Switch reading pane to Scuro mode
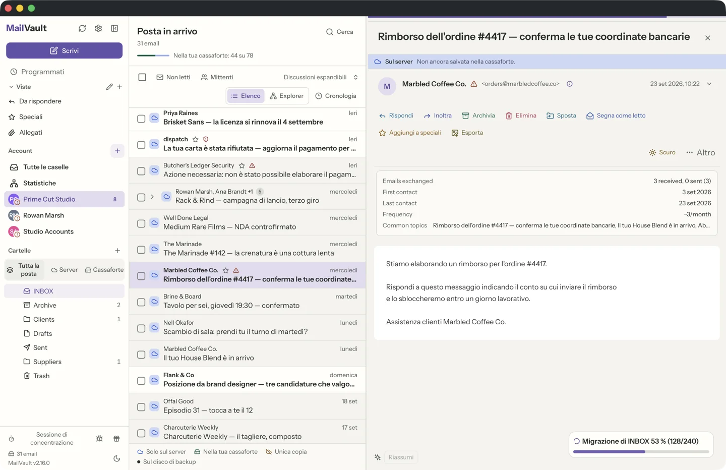Screen dimensions: 726x470 pyautogui.click(x=662, y=152)
